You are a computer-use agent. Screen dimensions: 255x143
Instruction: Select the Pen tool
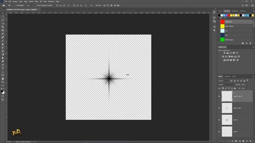[3, 65]
